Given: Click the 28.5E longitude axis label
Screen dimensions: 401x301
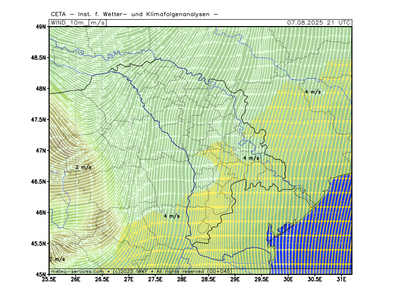Looking at the screenshot, I should (209, 279).
